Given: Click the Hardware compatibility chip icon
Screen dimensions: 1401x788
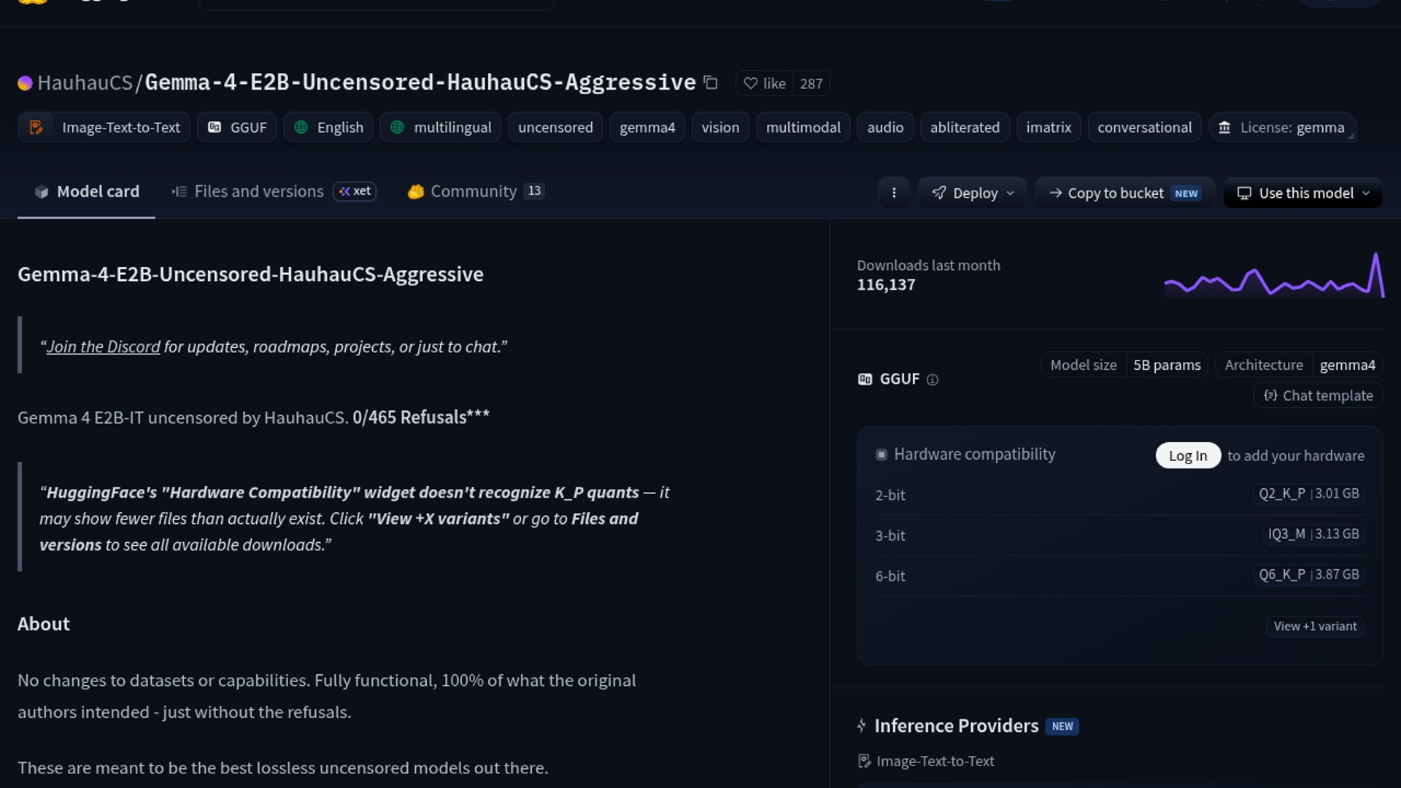Looking at the screenshot, I should click(881, 455).
